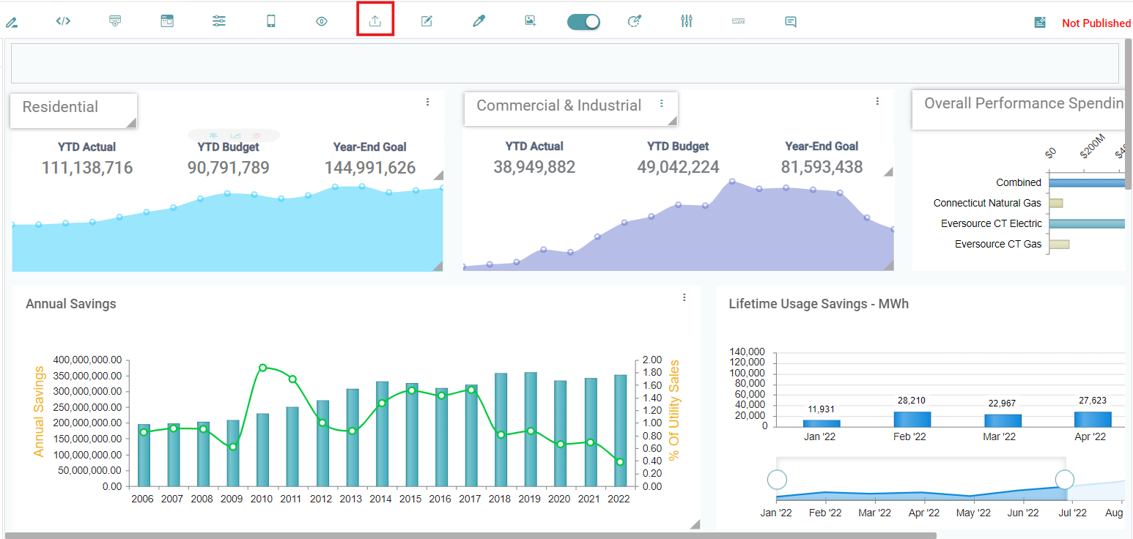Open the code view icon

63,21
